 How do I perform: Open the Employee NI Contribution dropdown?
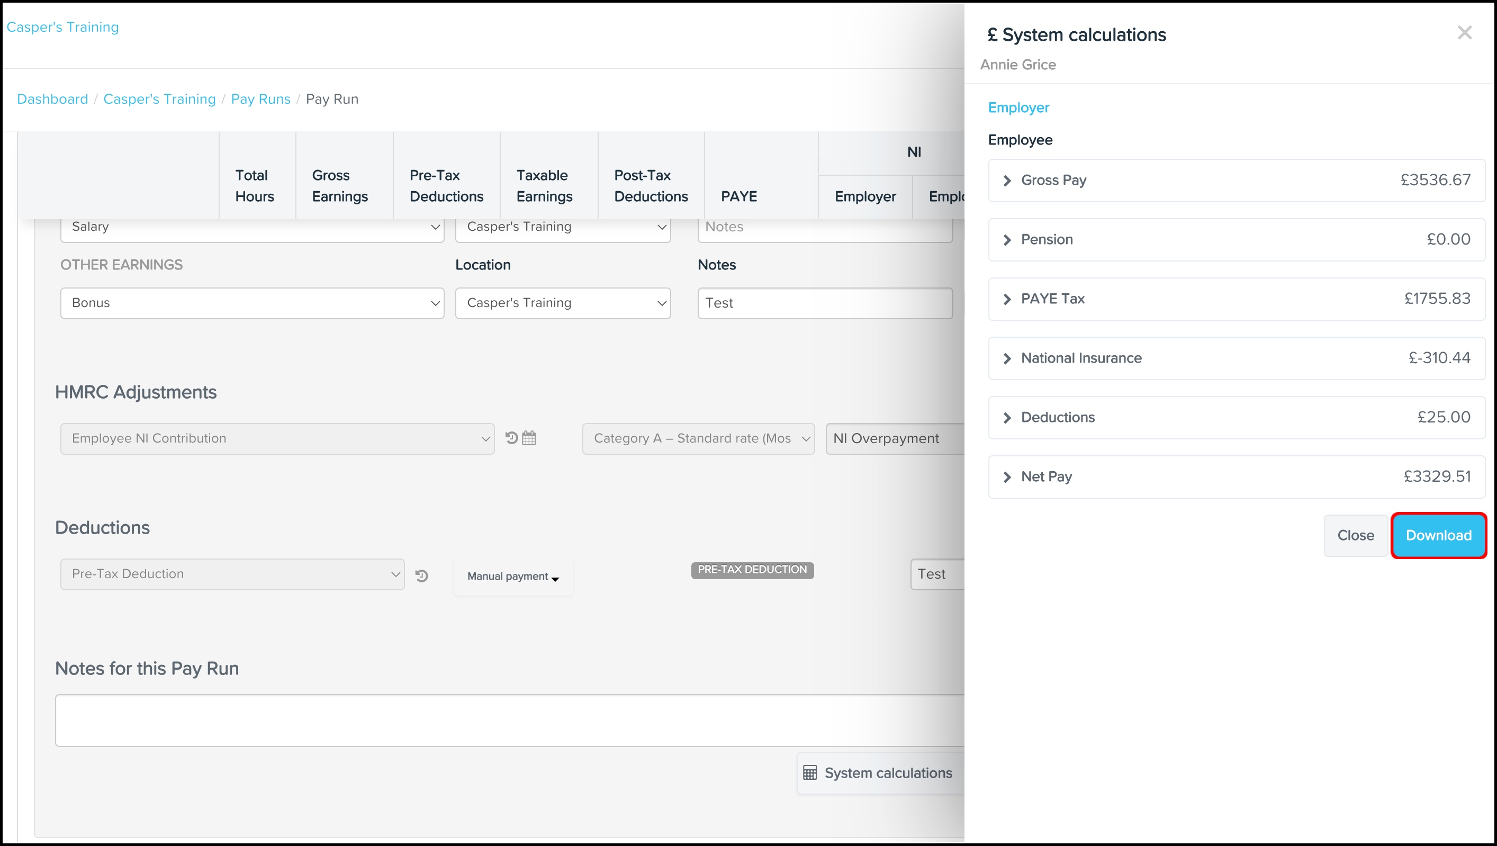point(277,438)
